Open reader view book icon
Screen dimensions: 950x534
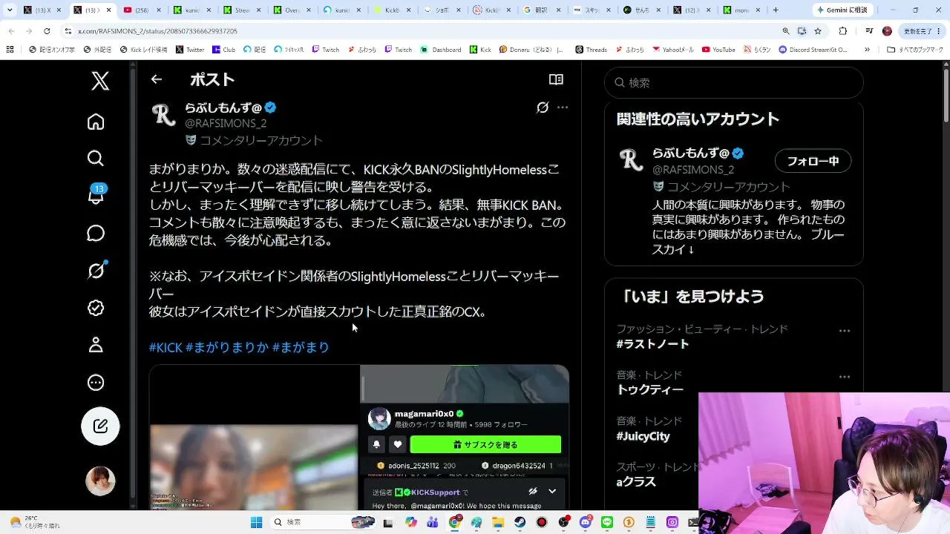(x=556, y=79)
